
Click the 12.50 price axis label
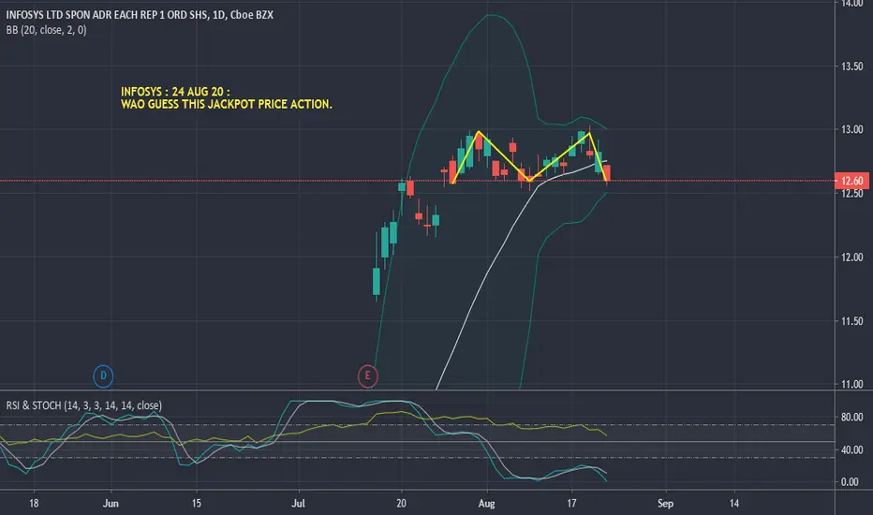851,194
